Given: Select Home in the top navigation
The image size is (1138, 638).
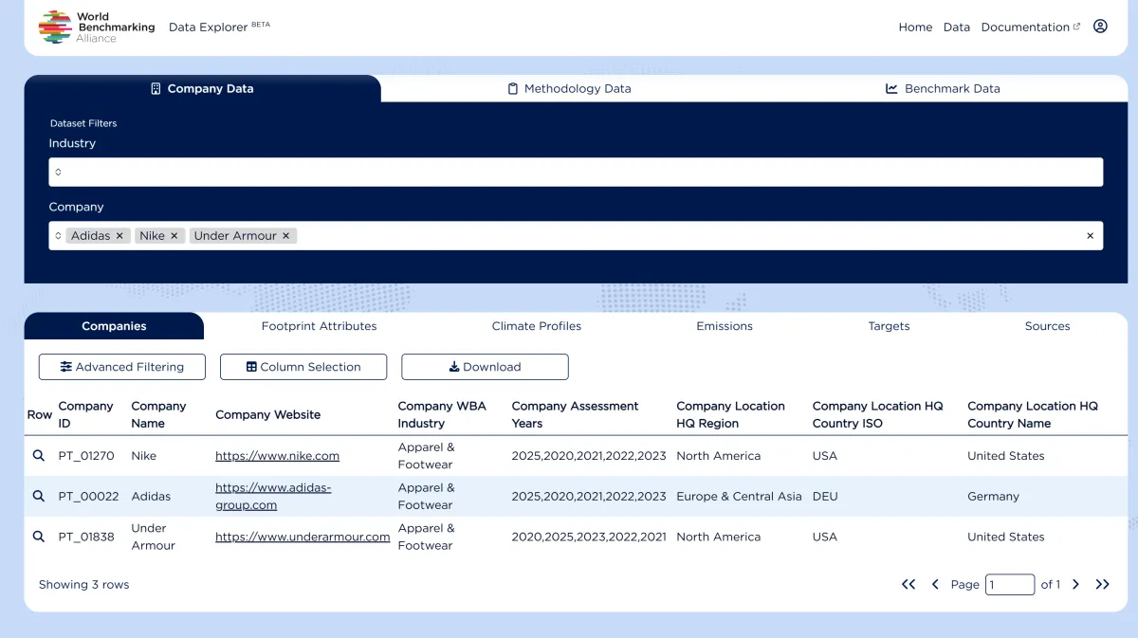Looking at the screenshot, I should coord(915,27).
